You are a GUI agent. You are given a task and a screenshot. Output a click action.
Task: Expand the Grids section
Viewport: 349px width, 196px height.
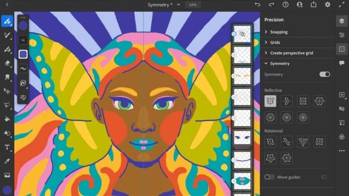(272, 42)
